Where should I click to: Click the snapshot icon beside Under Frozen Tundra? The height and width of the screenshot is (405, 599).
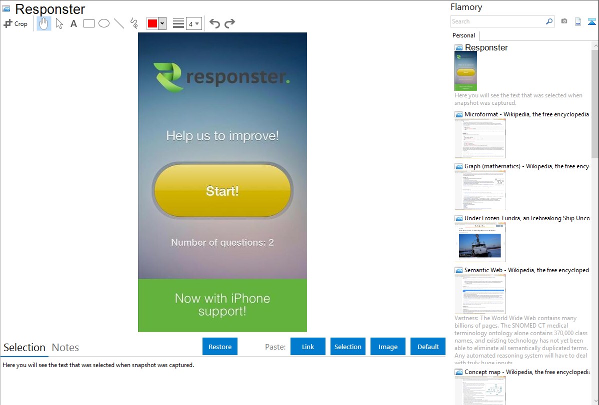(458, 218)
